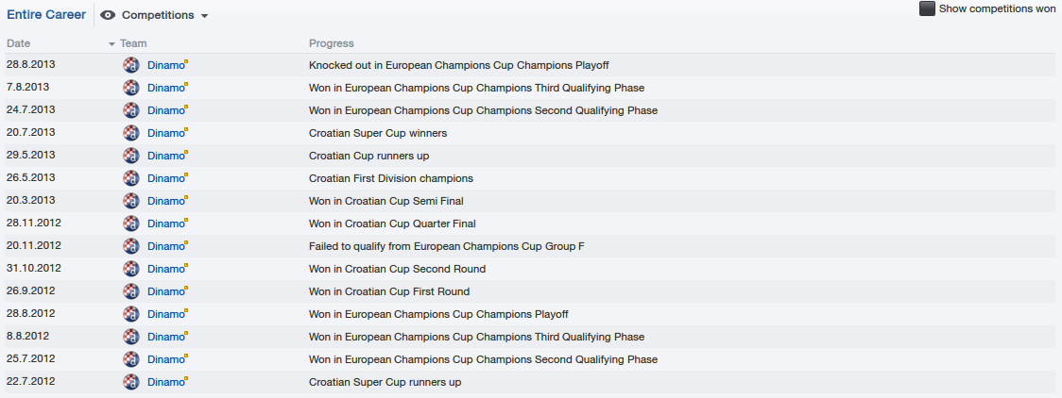1062x398 pixels.
Task: Click Dinamo badge in 22.7.2012 row
Action: pyautogui.click(x=131, y=382)
